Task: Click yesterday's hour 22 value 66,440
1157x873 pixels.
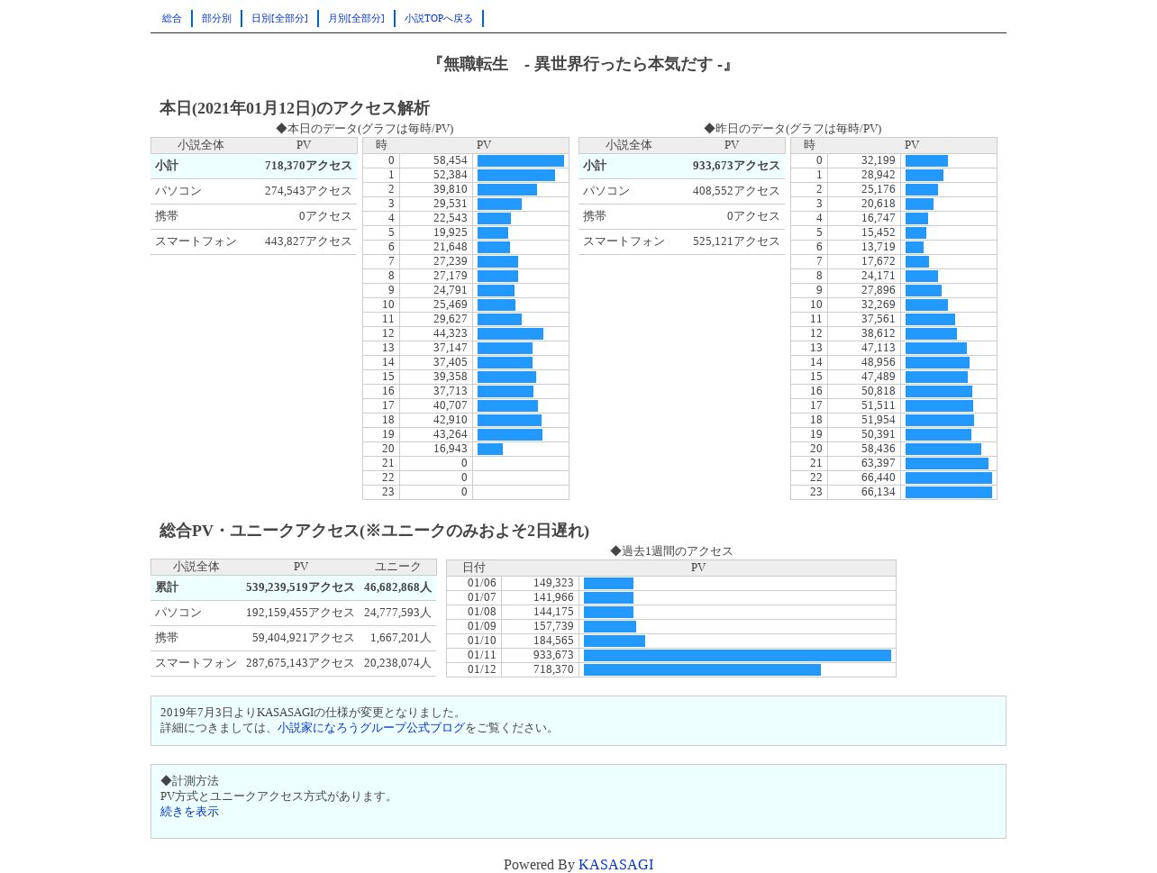Action: pos(879,477)
